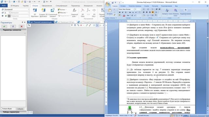This screenshot has width=209, height=117.
Task: Center paragraph text in Word
Action: (147, 12)
